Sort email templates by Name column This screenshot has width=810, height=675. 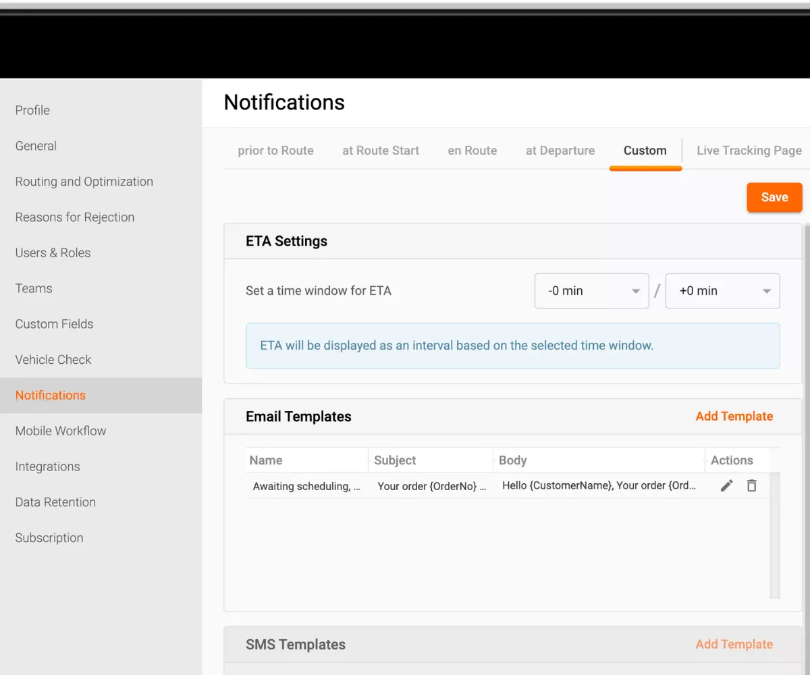pos(307,460)
